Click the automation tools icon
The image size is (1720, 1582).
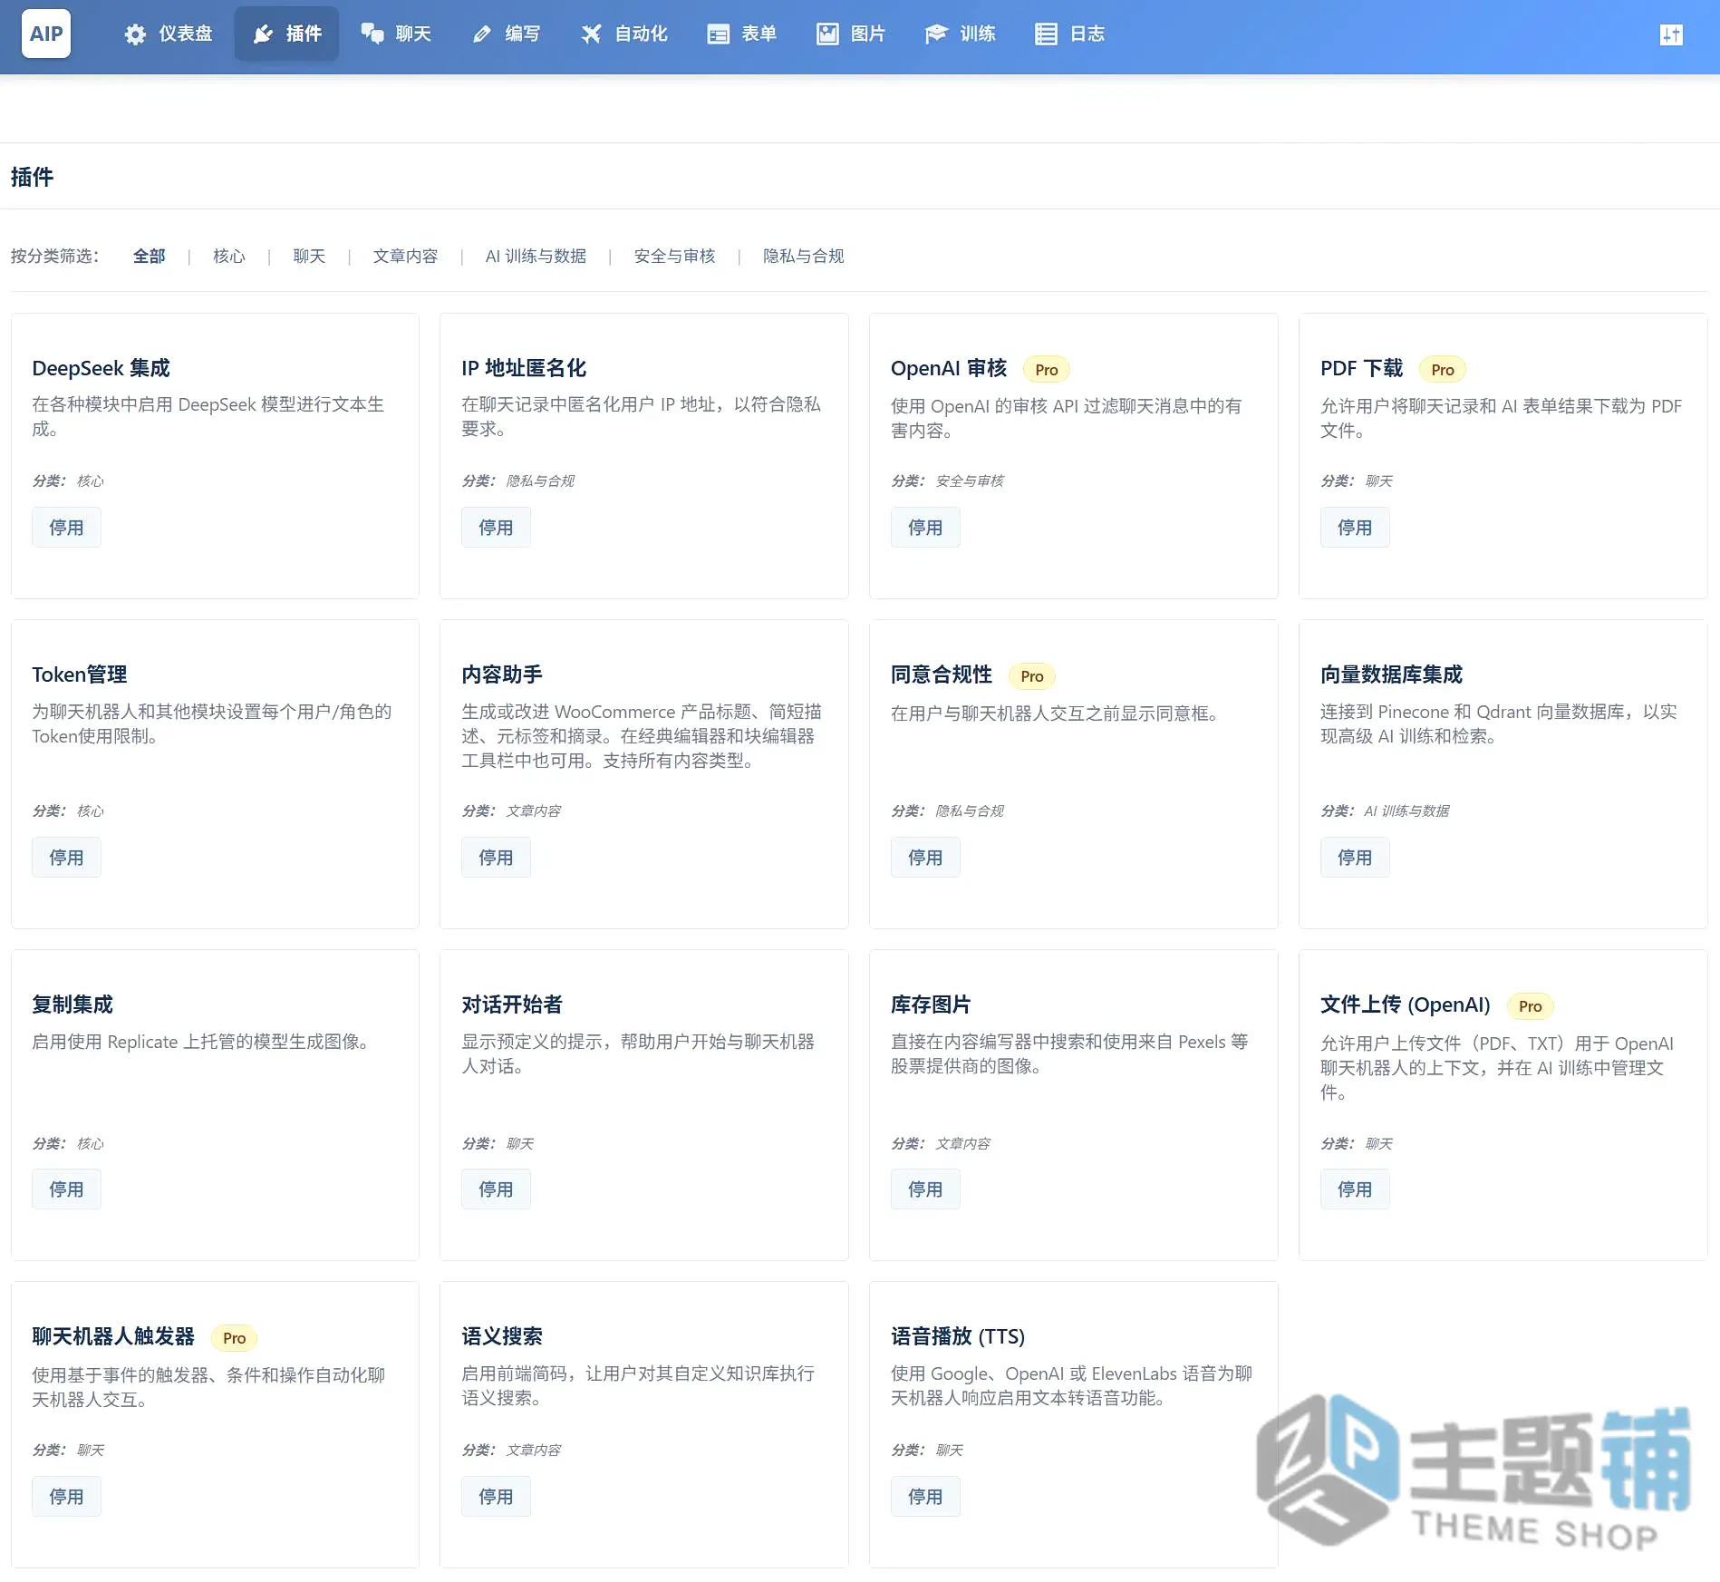(591, 34)
